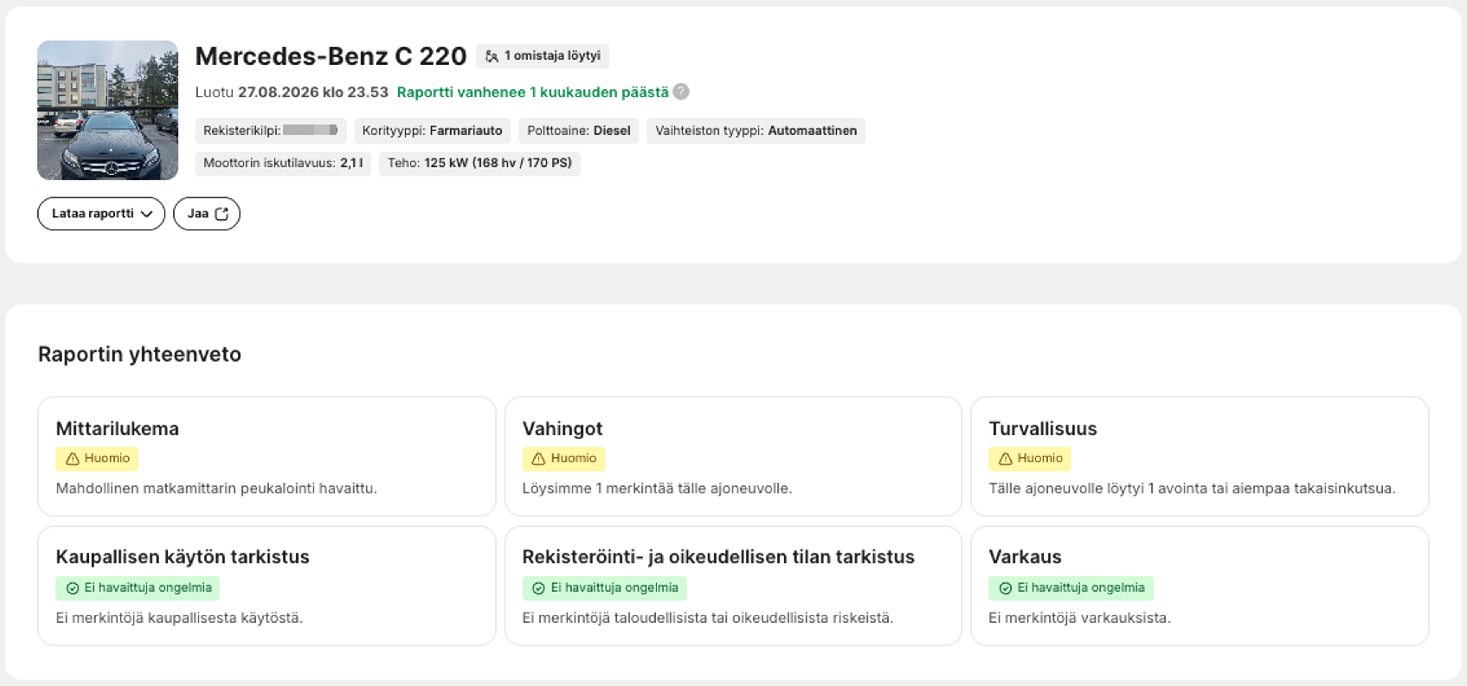The image size is (1467, 686).
Task: Click the Varkaus green check icon
Action: (1006, 588)
